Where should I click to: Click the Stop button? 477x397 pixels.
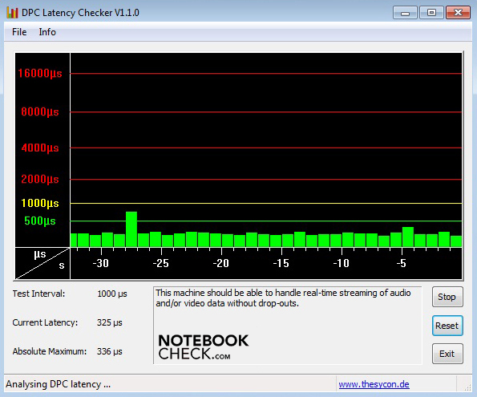pos(447,297)
